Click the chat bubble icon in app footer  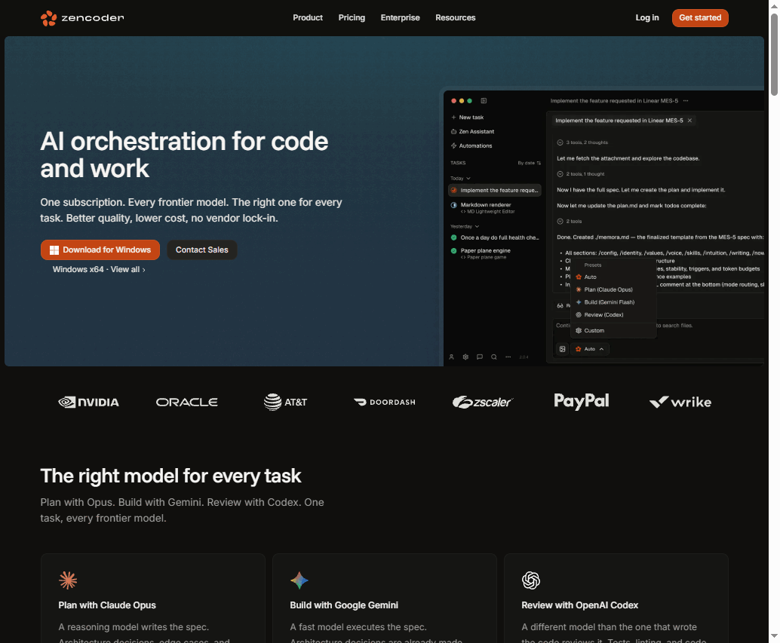click(480, 357)
